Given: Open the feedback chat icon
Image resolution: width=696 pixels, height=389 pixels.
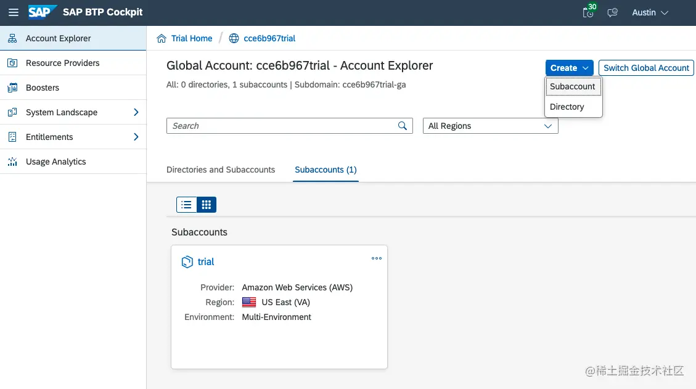Looking at the screenshot, I should [613, 12].
